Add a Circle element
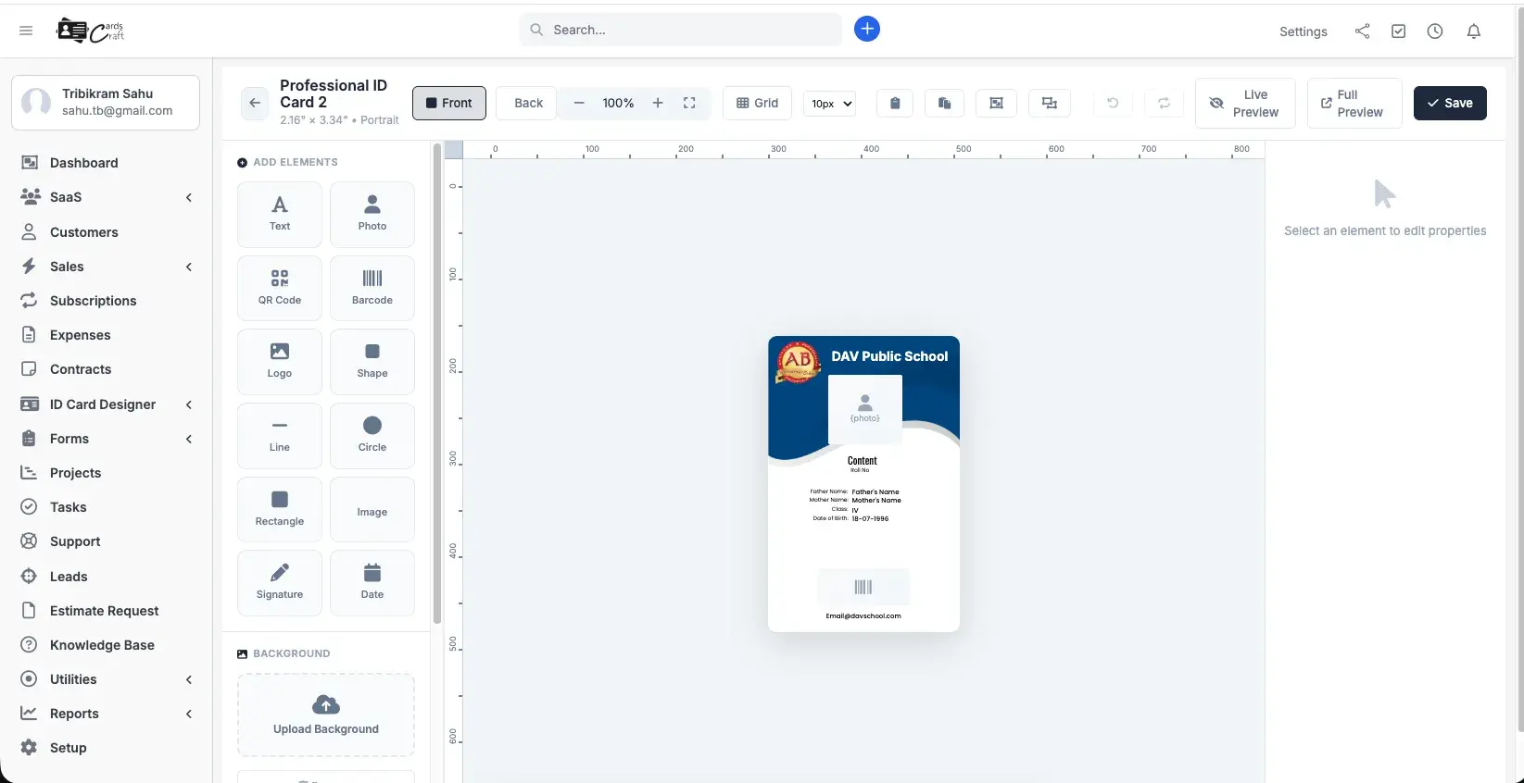This screenshot has width=1524, height=783. 372,436
